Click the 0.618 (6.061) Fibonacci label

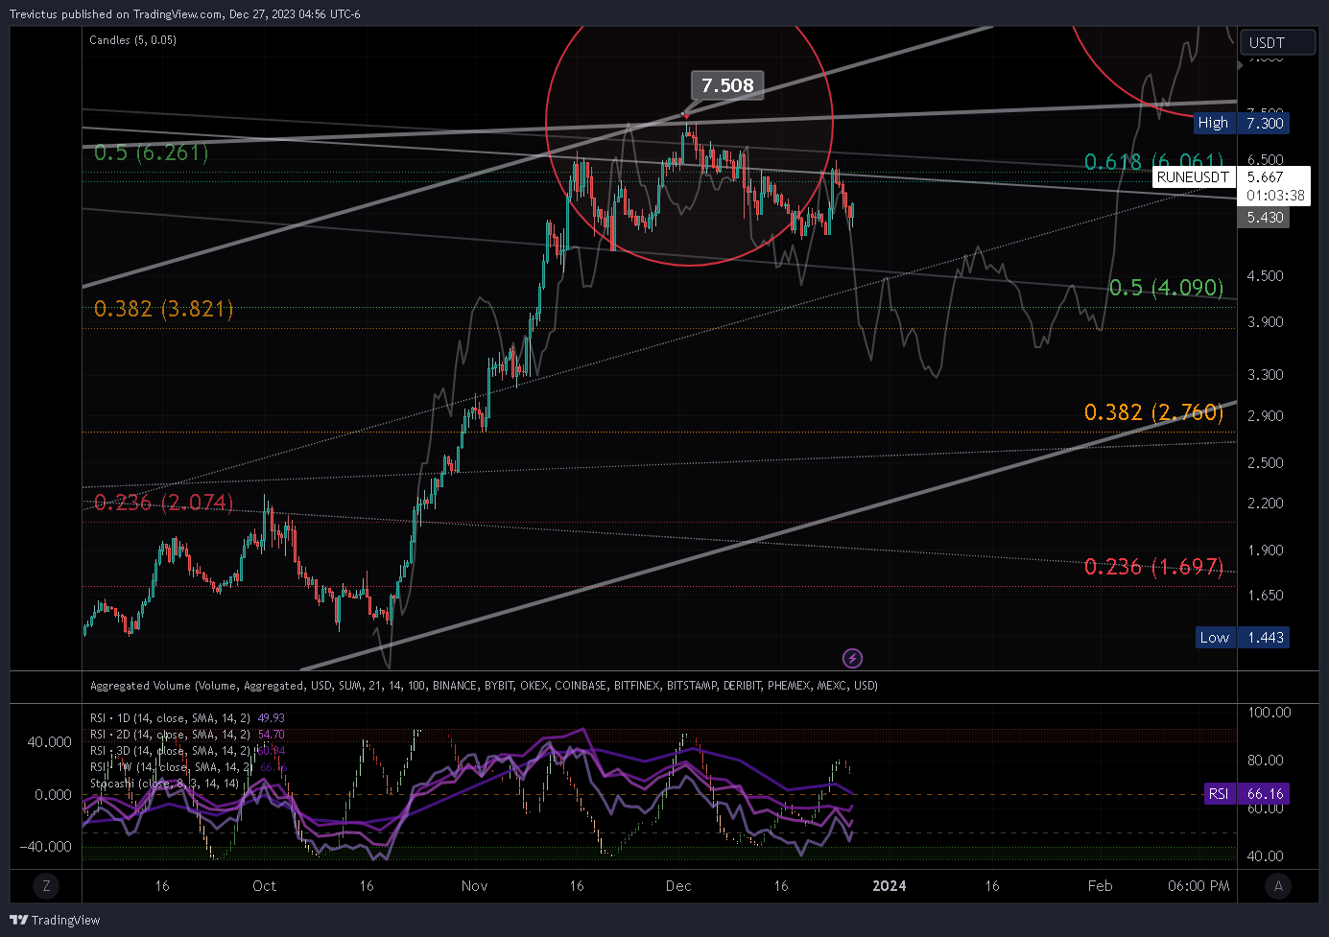[1154, 162]
